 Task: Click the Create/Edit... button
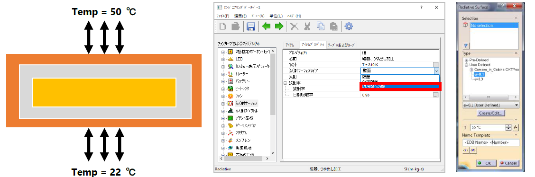490,113
